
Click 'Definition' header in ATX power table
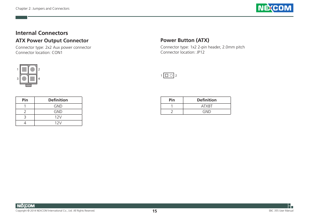point(58,100)
